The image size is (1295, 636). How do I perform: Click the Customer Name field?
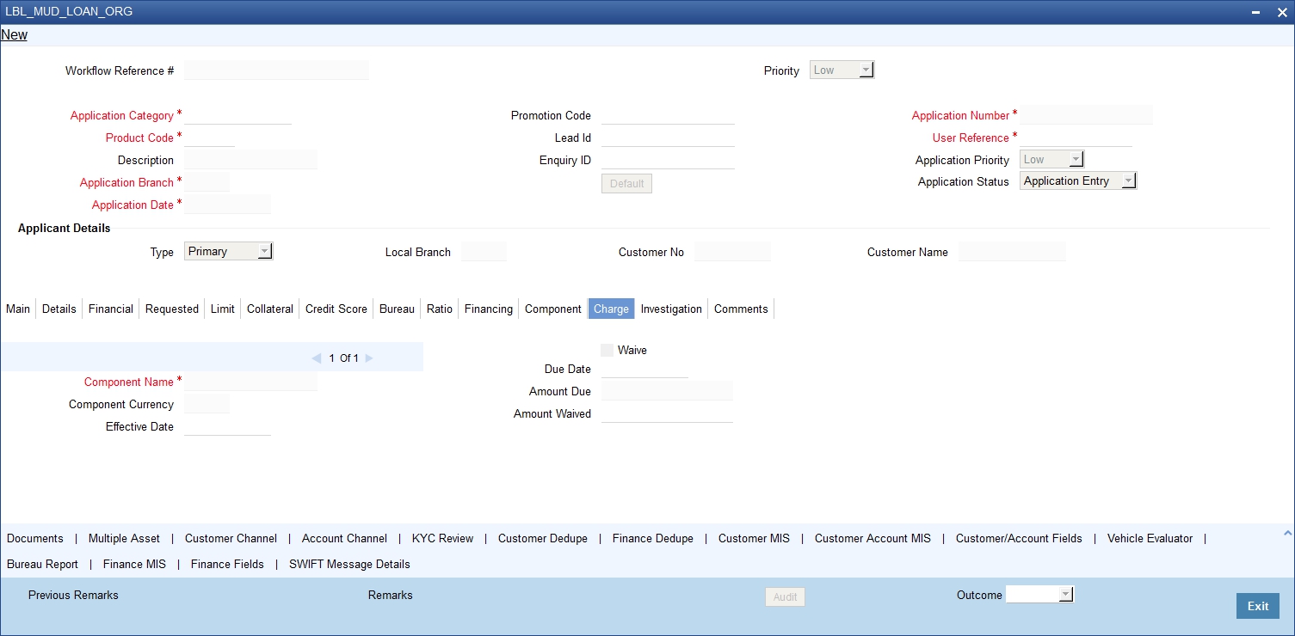point(1012,252)
